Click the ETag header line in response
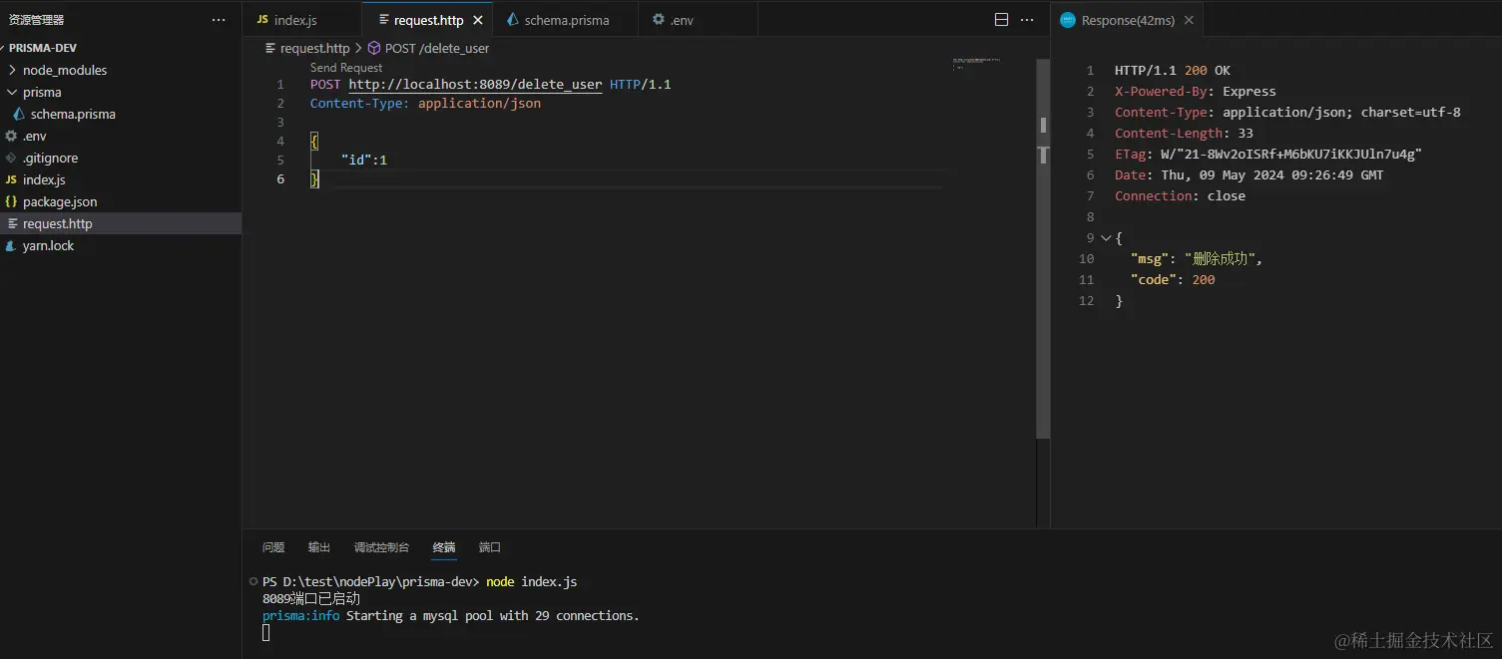 pos(1267,155)
